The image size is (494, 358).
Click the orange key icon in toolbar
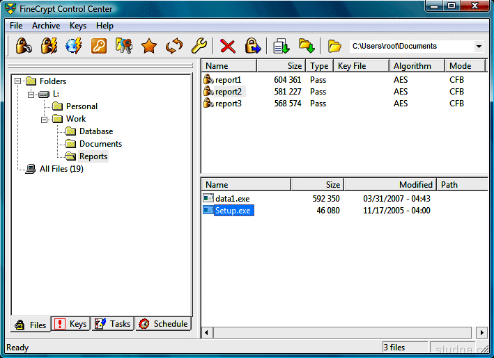(x=99, y=47)
